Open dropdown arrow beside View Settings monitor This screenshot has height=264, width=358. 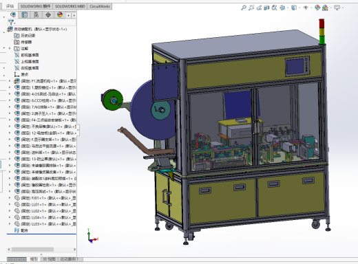coord(343,8)
